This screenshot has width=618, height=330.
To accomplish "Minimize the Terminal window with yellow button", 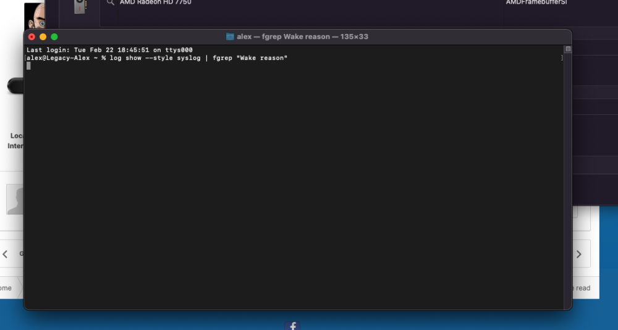I will (x=43, y=36).
